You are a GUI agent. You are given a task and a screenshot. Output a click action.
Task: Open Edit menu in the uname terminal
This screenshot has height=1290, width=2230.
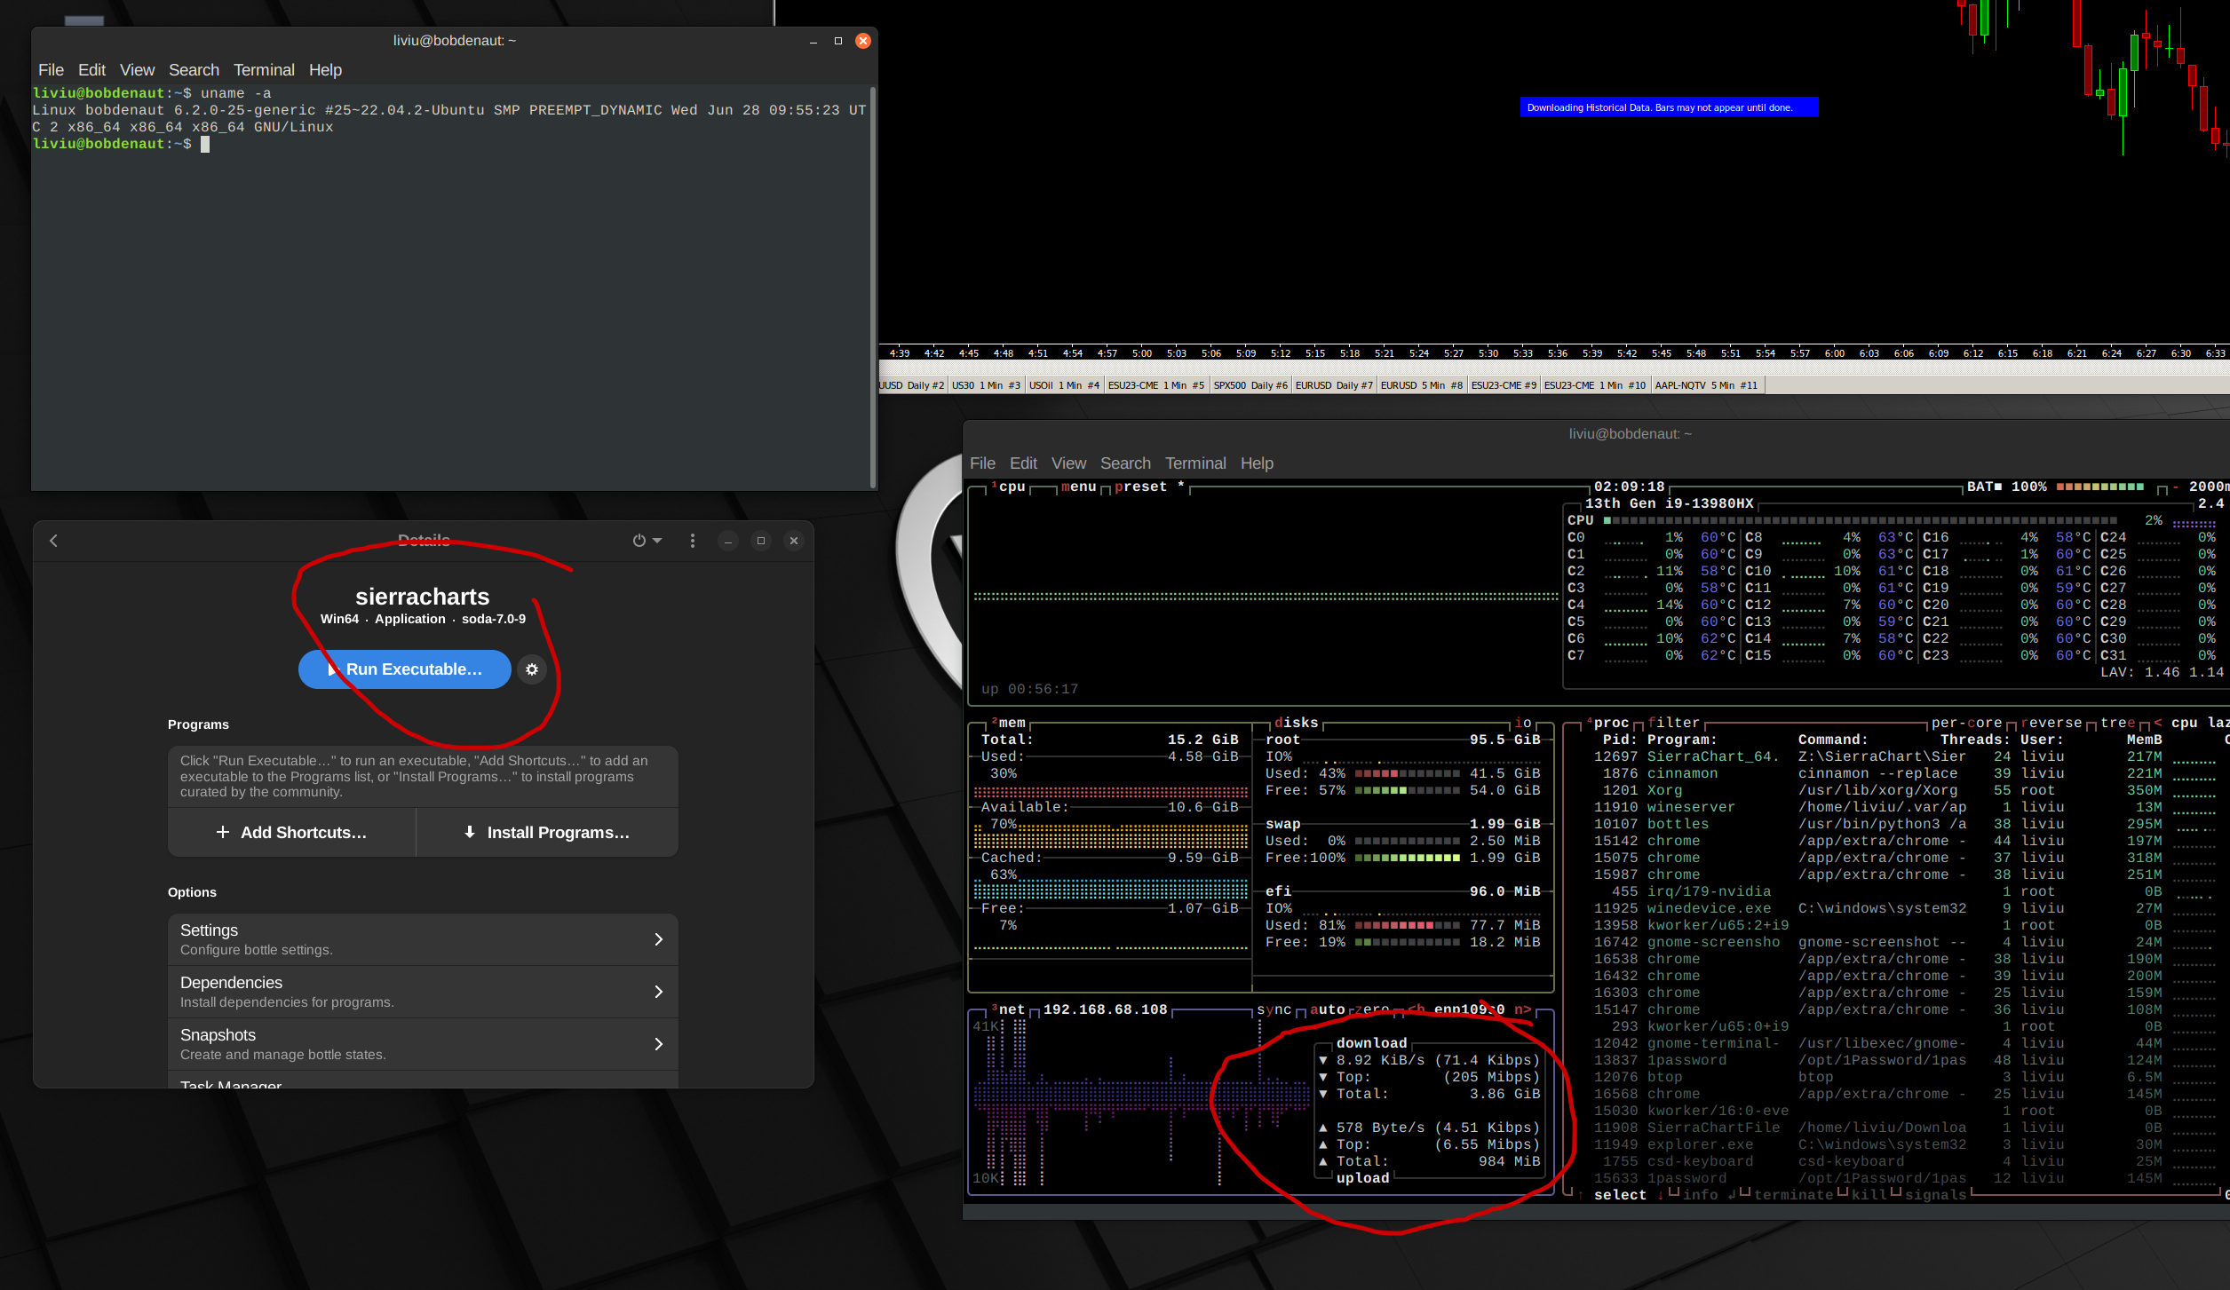91,70
